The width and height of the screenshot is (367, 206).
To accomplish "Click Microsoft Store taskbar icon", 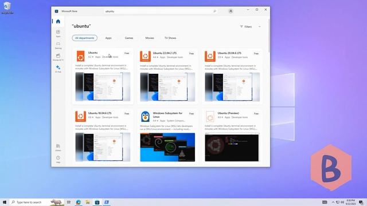I will tap(97, 202).
